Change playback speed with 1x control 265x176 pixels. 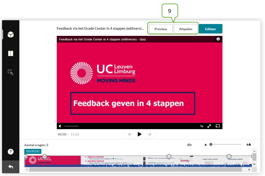[x=202, y=126]
